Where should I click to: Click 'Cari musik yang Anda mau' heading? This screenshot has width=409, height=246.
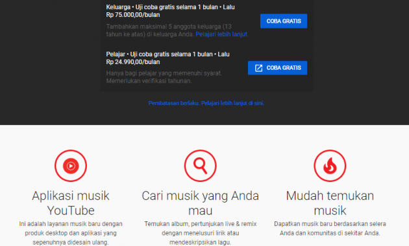pyautogui.click(x=201, y=203)
